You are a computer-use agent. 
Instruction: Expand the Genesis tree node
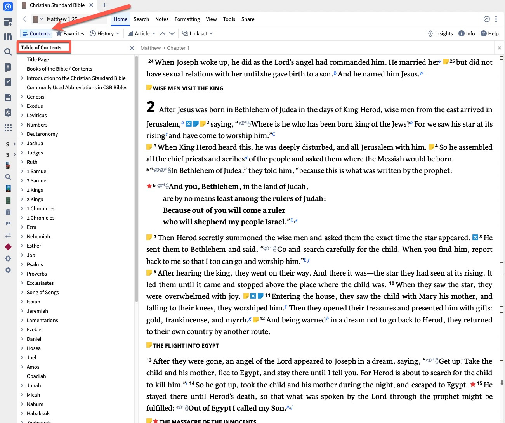[22, 97]
